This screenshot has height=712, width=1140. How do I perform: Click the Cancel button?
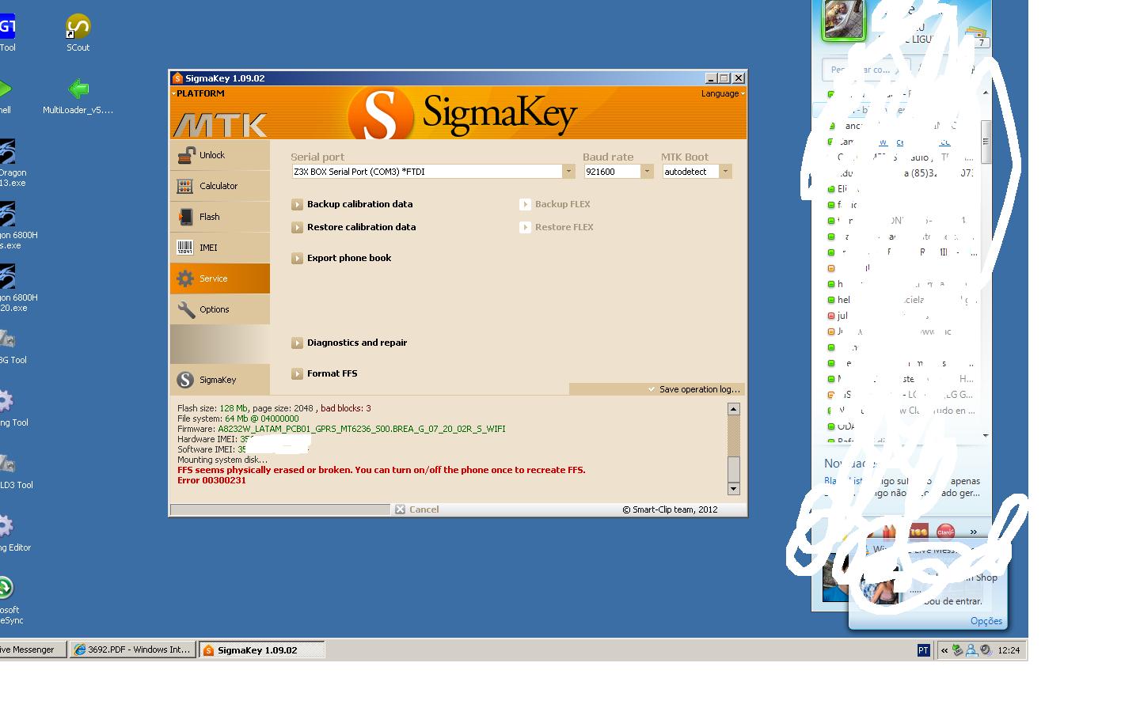pyautogui.click(x=417, y=509)
